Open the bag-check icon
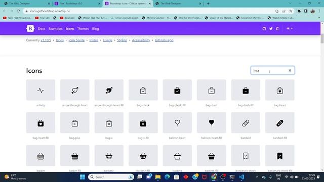The image size is (324, 182). tap(143, 90)
